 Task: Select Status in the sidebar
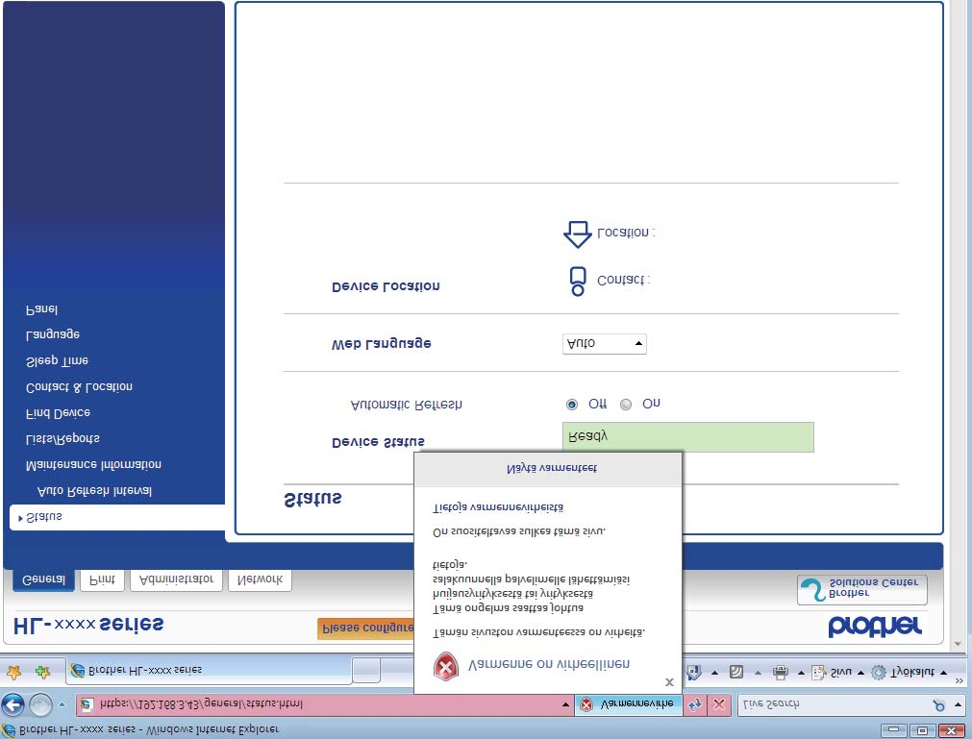(118, 517)
